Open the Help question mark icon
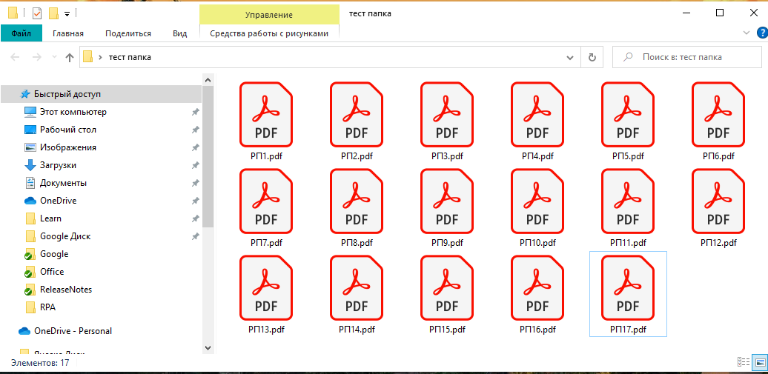This screenshot has width=768, height=374. [x=762, y=33]
